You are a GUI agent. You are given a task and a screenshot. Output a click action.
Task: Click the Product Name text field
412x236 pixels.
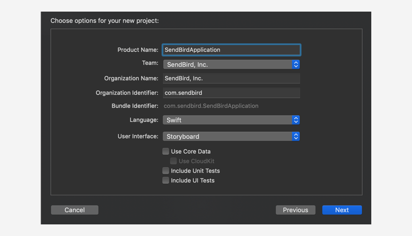point(231,50)
